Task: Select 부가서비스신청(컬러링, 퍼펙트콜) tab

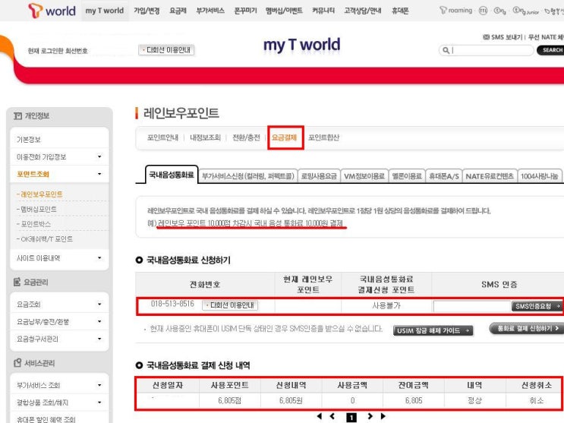Action: [x=247, y=176]
